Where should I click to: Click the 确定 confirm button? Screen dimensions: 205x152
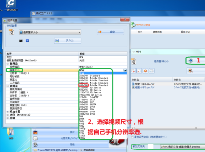pos(110,32)
